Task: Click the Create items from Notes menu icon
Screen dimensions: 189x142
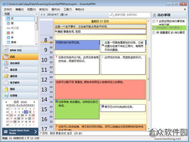Action: pyautogui.click(x=6, y=132)
